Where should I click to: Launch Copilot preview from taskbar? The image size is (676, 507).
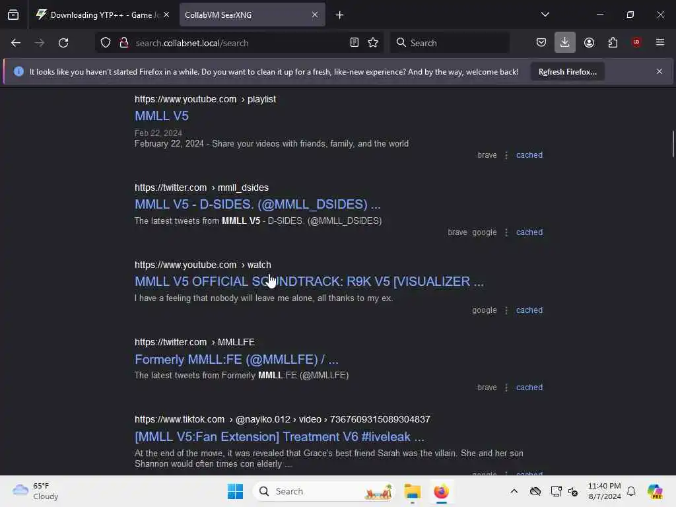coord(655,491)
